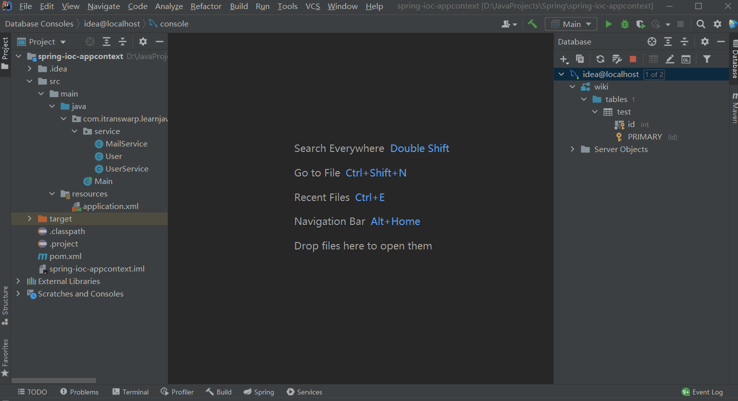Expand all in the Project panel
This screenshot has width=738, height=401.
pos(107,42)
